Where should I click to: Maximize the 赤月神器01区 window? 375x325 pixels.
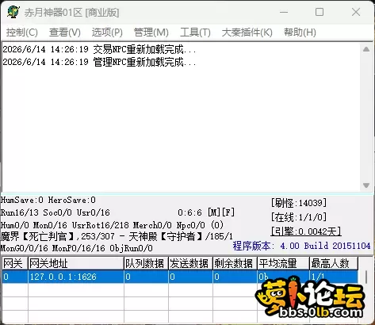320,12
